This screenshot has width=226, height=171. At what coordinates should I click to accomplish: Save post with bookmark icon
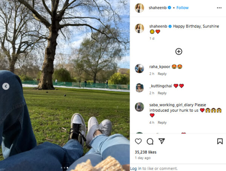(220, 141)
